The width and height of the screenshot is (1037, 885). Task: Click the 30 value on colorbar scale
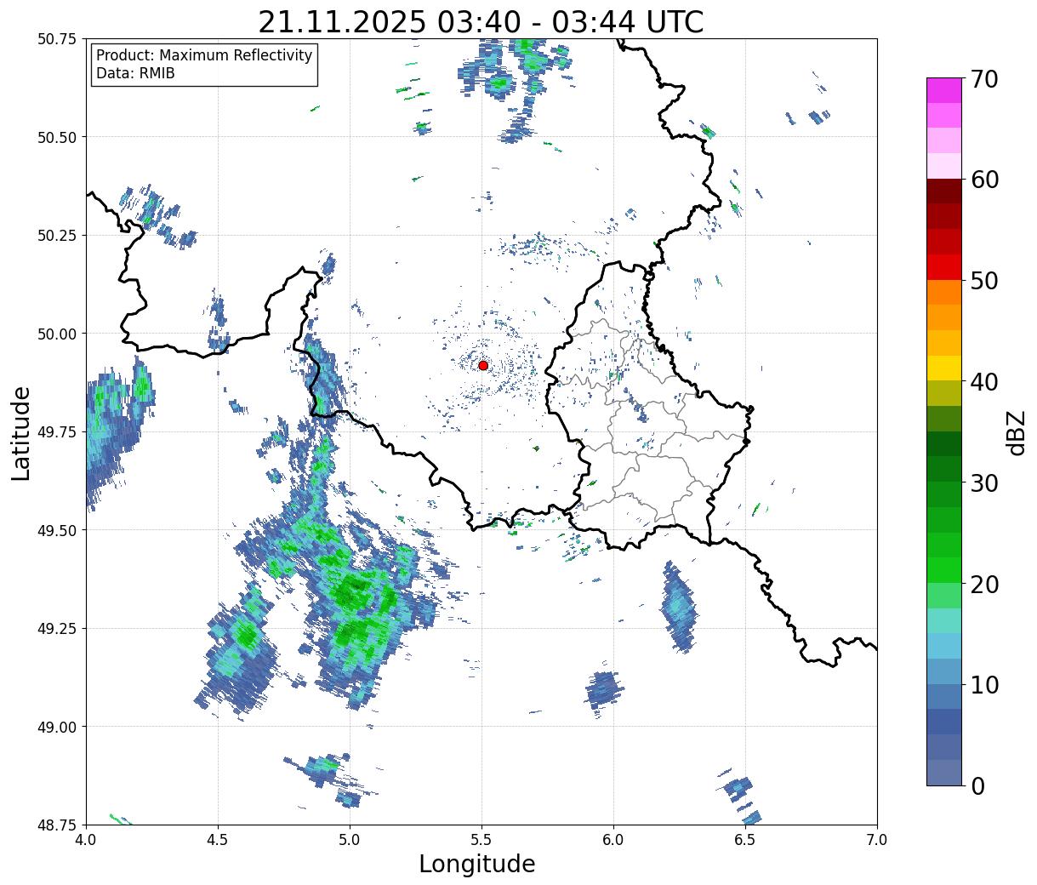[983, 482]
